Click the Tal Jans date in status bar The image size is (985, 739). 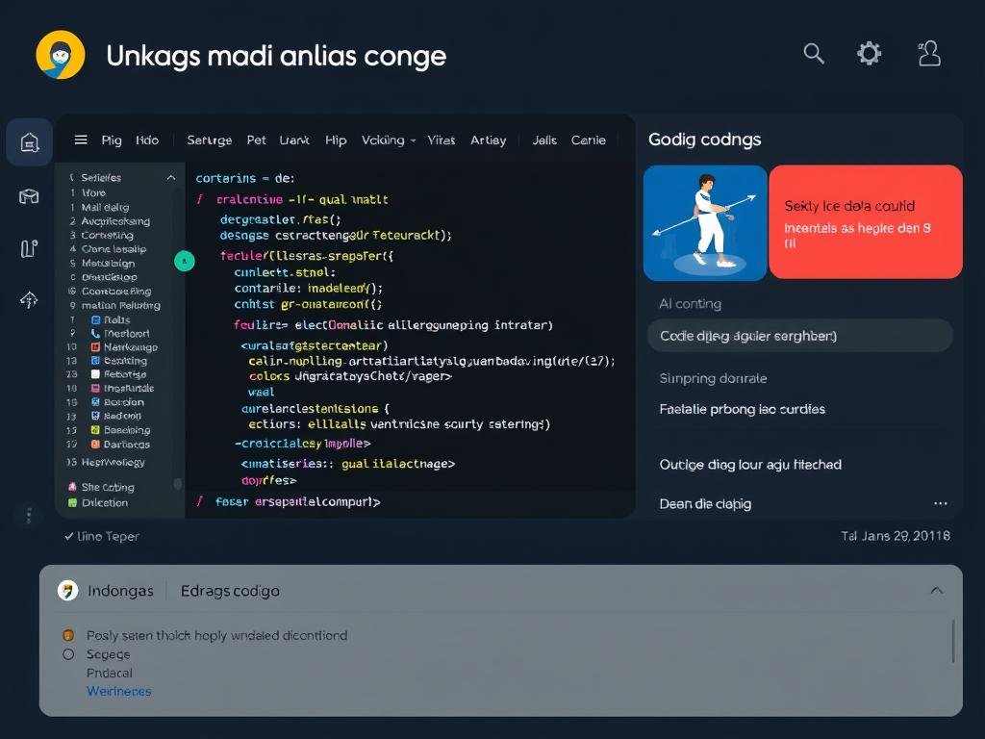coord(896,535)
